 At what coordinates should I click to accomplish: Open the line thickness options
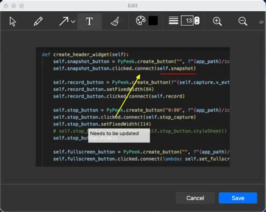pos(173,21)
